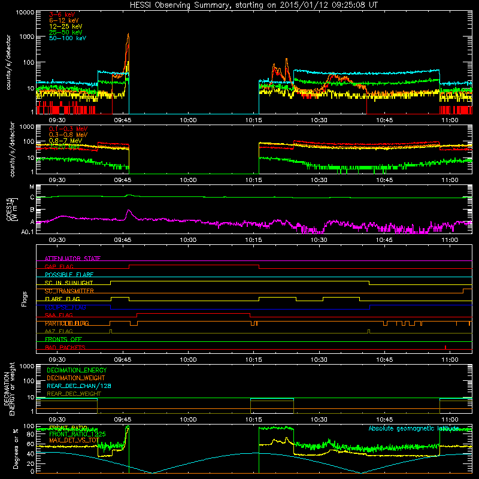This screenshot has width=479, height=479.
Task: Click the 0.3-0.8 MeV legend label
Action: [68, 135]
